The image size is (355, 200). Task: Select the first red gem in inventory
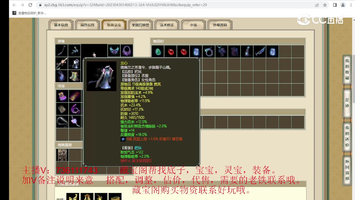(x=171, y=51)
